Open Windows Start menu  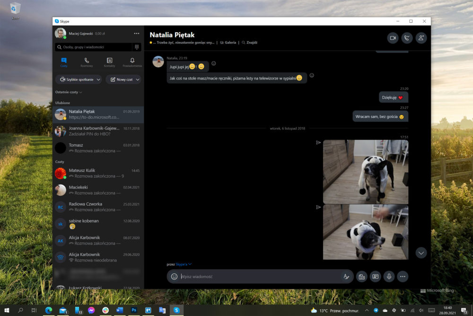pyautogui.click(x=7, y=310)
